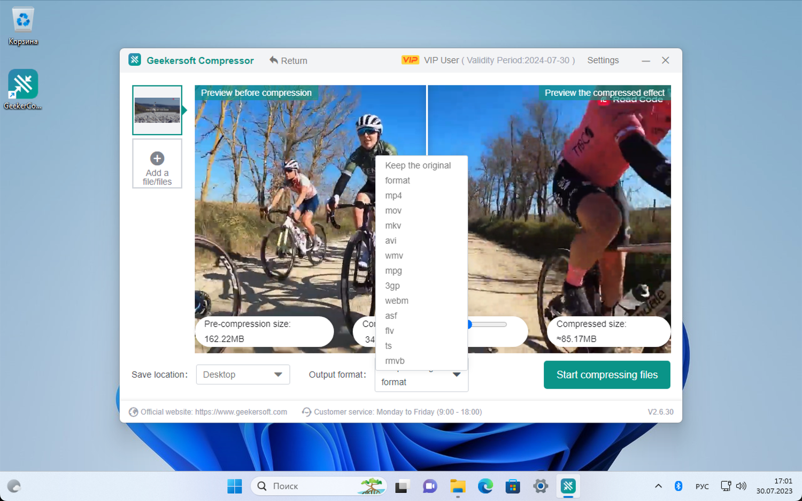Click the Compressed size ≈85.17MB value
This screenshot has height=501, width=802.
[576, 339]
